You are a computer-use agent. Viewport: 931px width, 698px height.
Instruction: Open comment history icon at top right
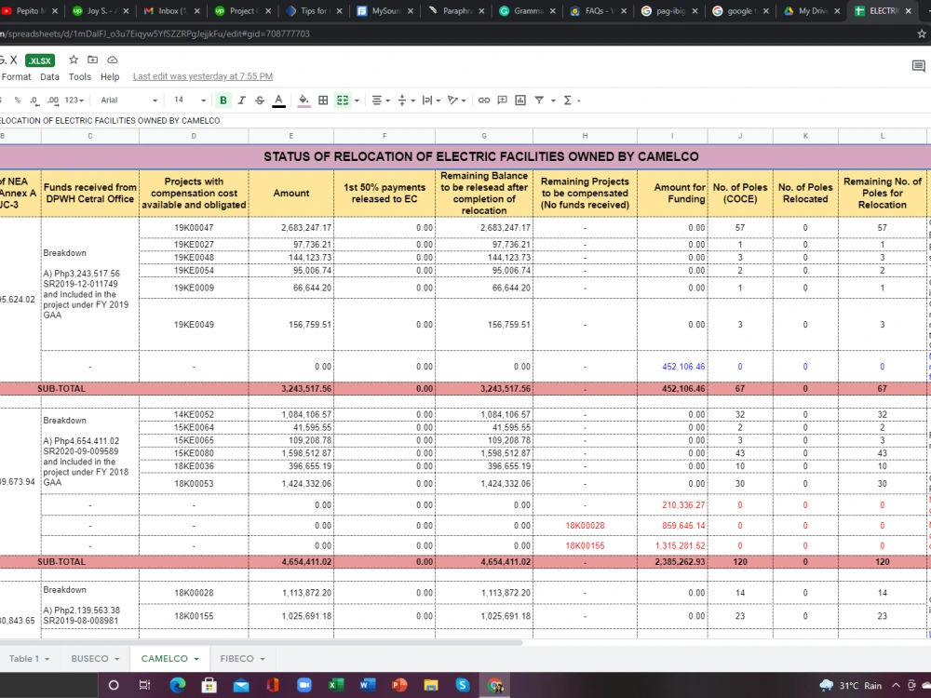[x=919, y=66]
